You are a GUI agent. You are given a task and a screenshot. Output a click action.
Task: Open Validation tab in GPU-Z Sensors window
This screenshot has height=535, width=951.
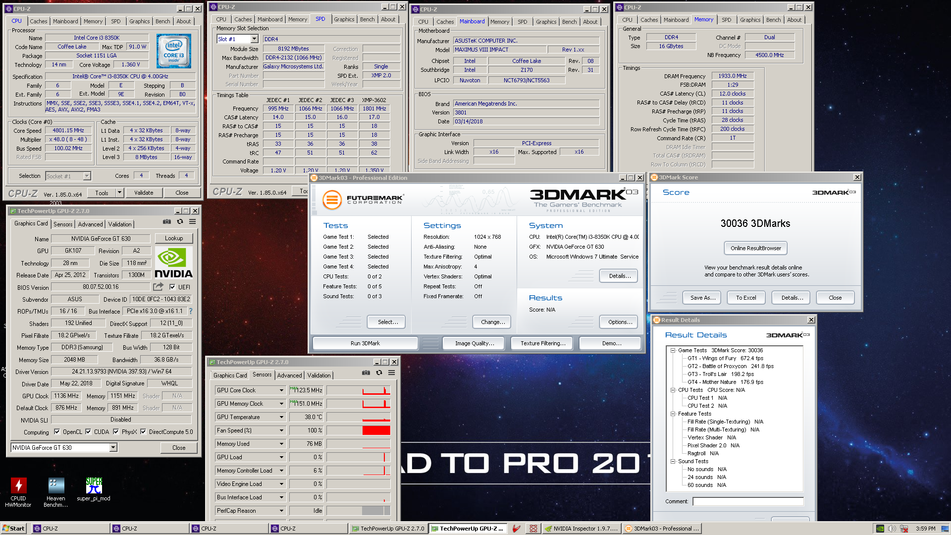point(318,375)
